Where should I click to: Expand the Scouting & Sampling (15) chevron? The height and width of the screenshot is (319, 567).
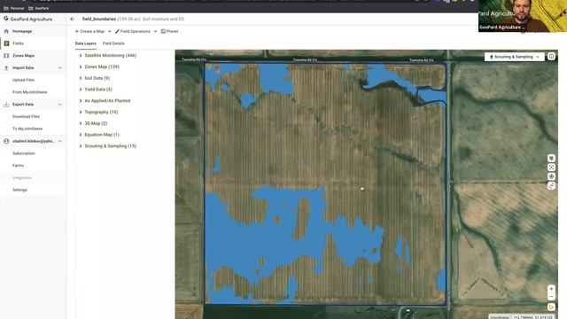[x=81, y=146]
